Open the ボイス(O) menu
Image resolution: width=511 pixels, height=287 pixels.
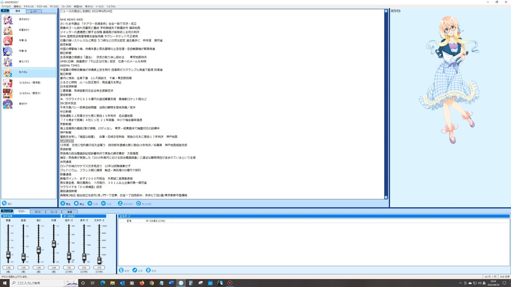point(54,6)
